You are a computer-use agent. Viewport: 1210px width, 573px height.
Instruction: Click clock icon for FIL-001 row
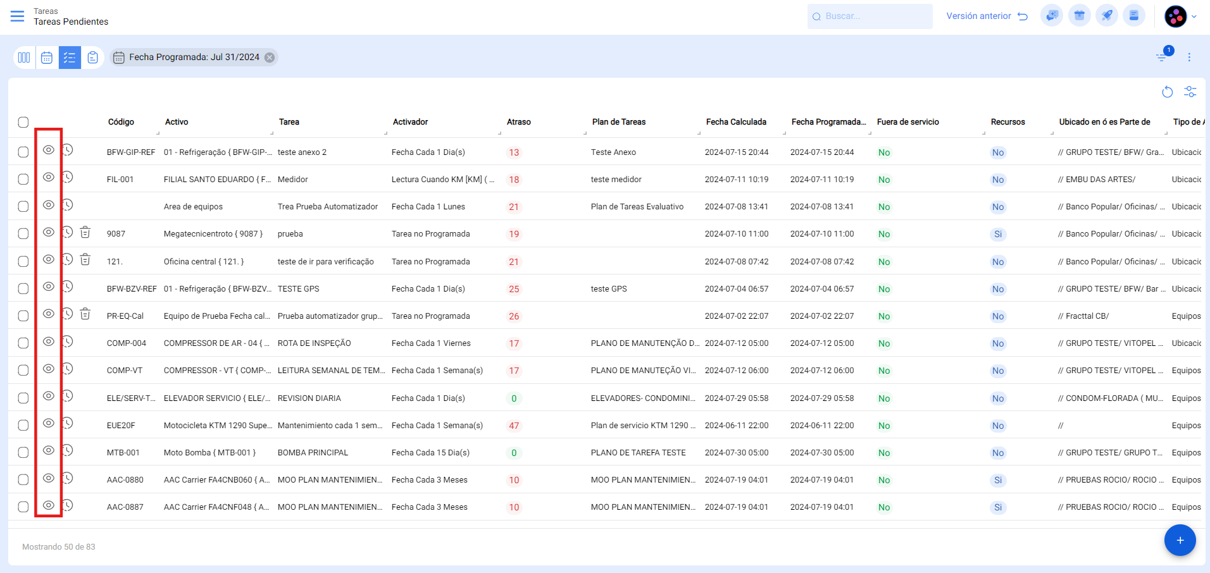[x=68, y=178]
